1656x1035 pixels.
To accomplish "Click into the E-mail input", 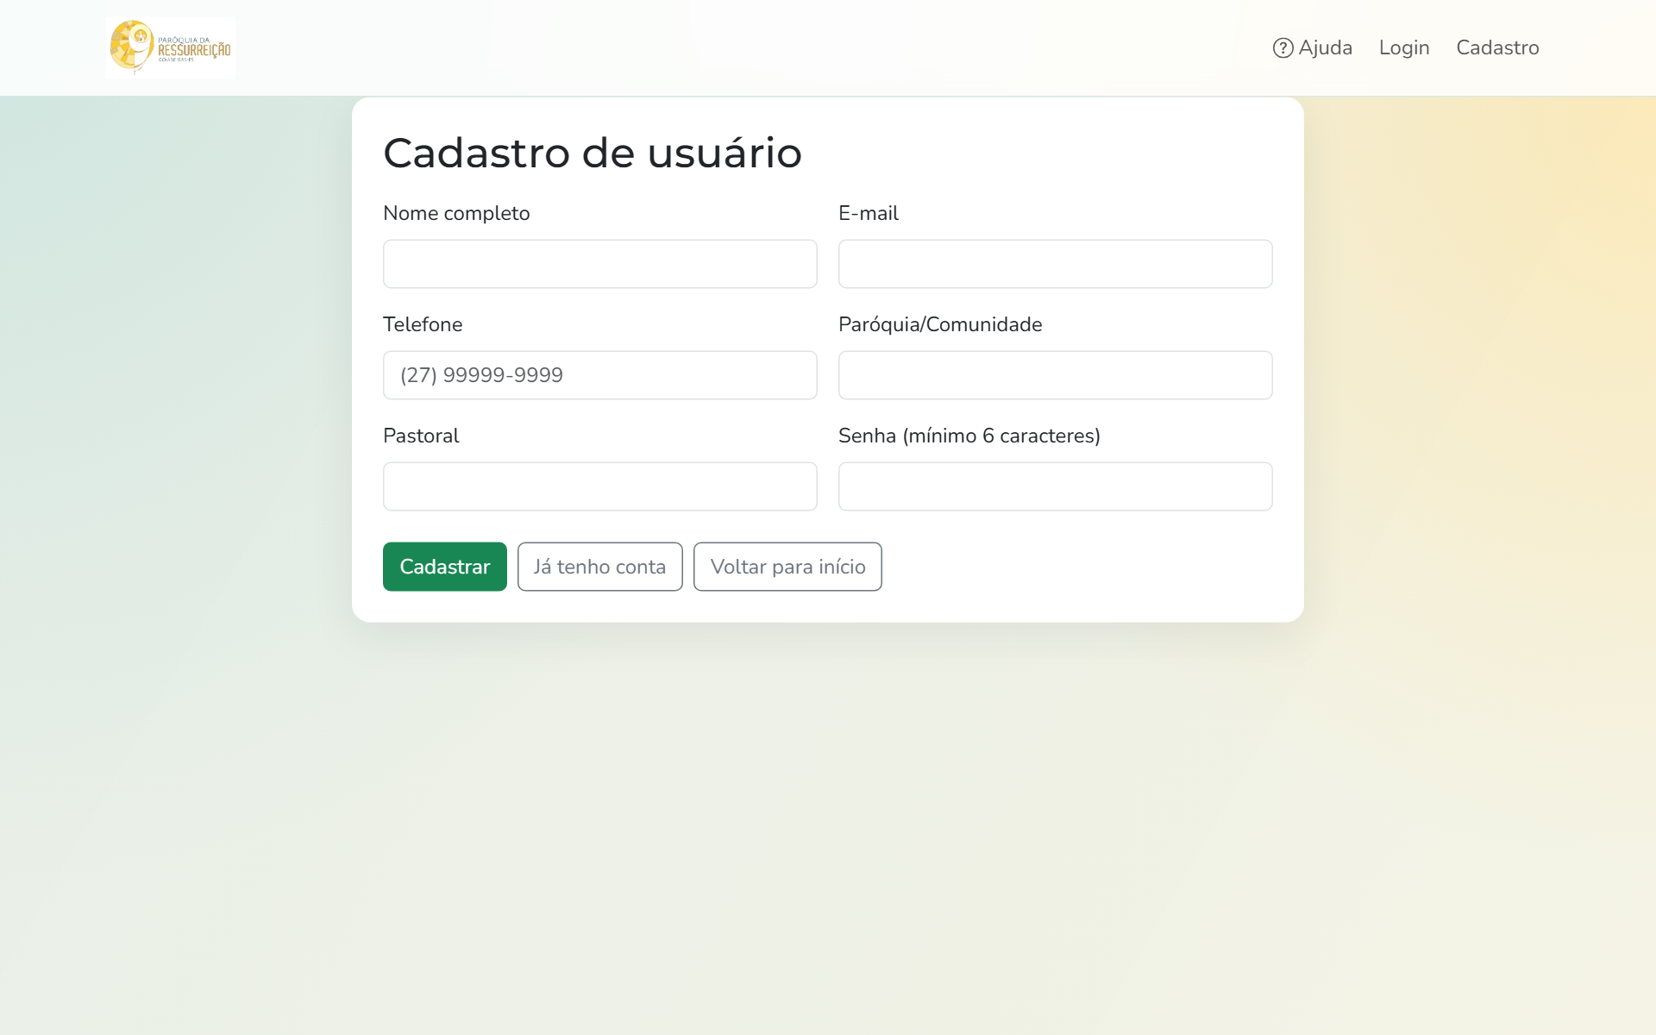I will [x=1055, y=264].
